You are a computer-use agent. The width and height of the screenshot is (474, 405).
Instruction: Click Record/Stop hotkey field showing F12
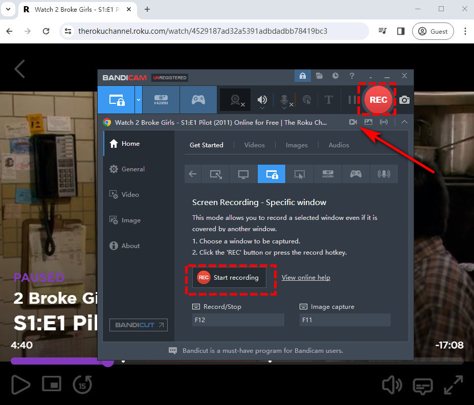coord(238,320)
